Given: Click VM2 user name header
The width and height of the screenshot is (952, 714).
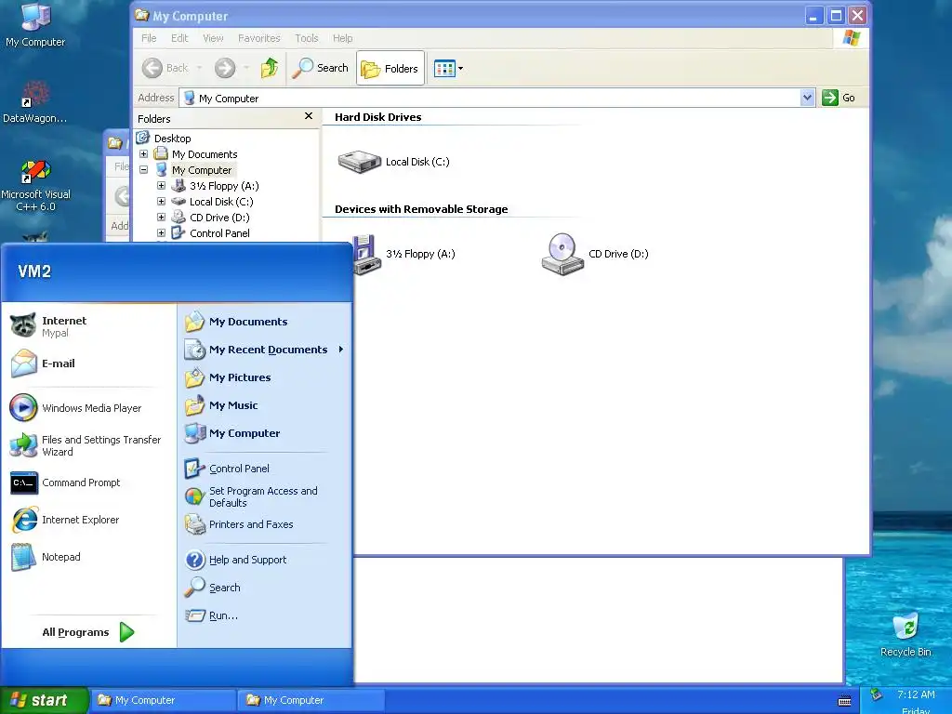Looking at the screenshot, I should click(34, 271).
